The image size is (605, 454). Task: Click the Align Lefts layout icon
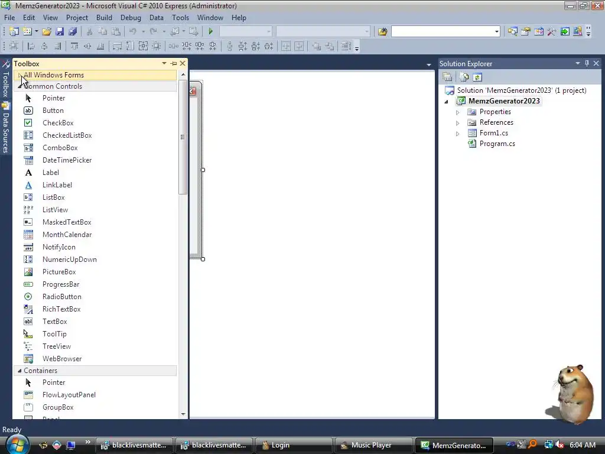click(31, 46)
